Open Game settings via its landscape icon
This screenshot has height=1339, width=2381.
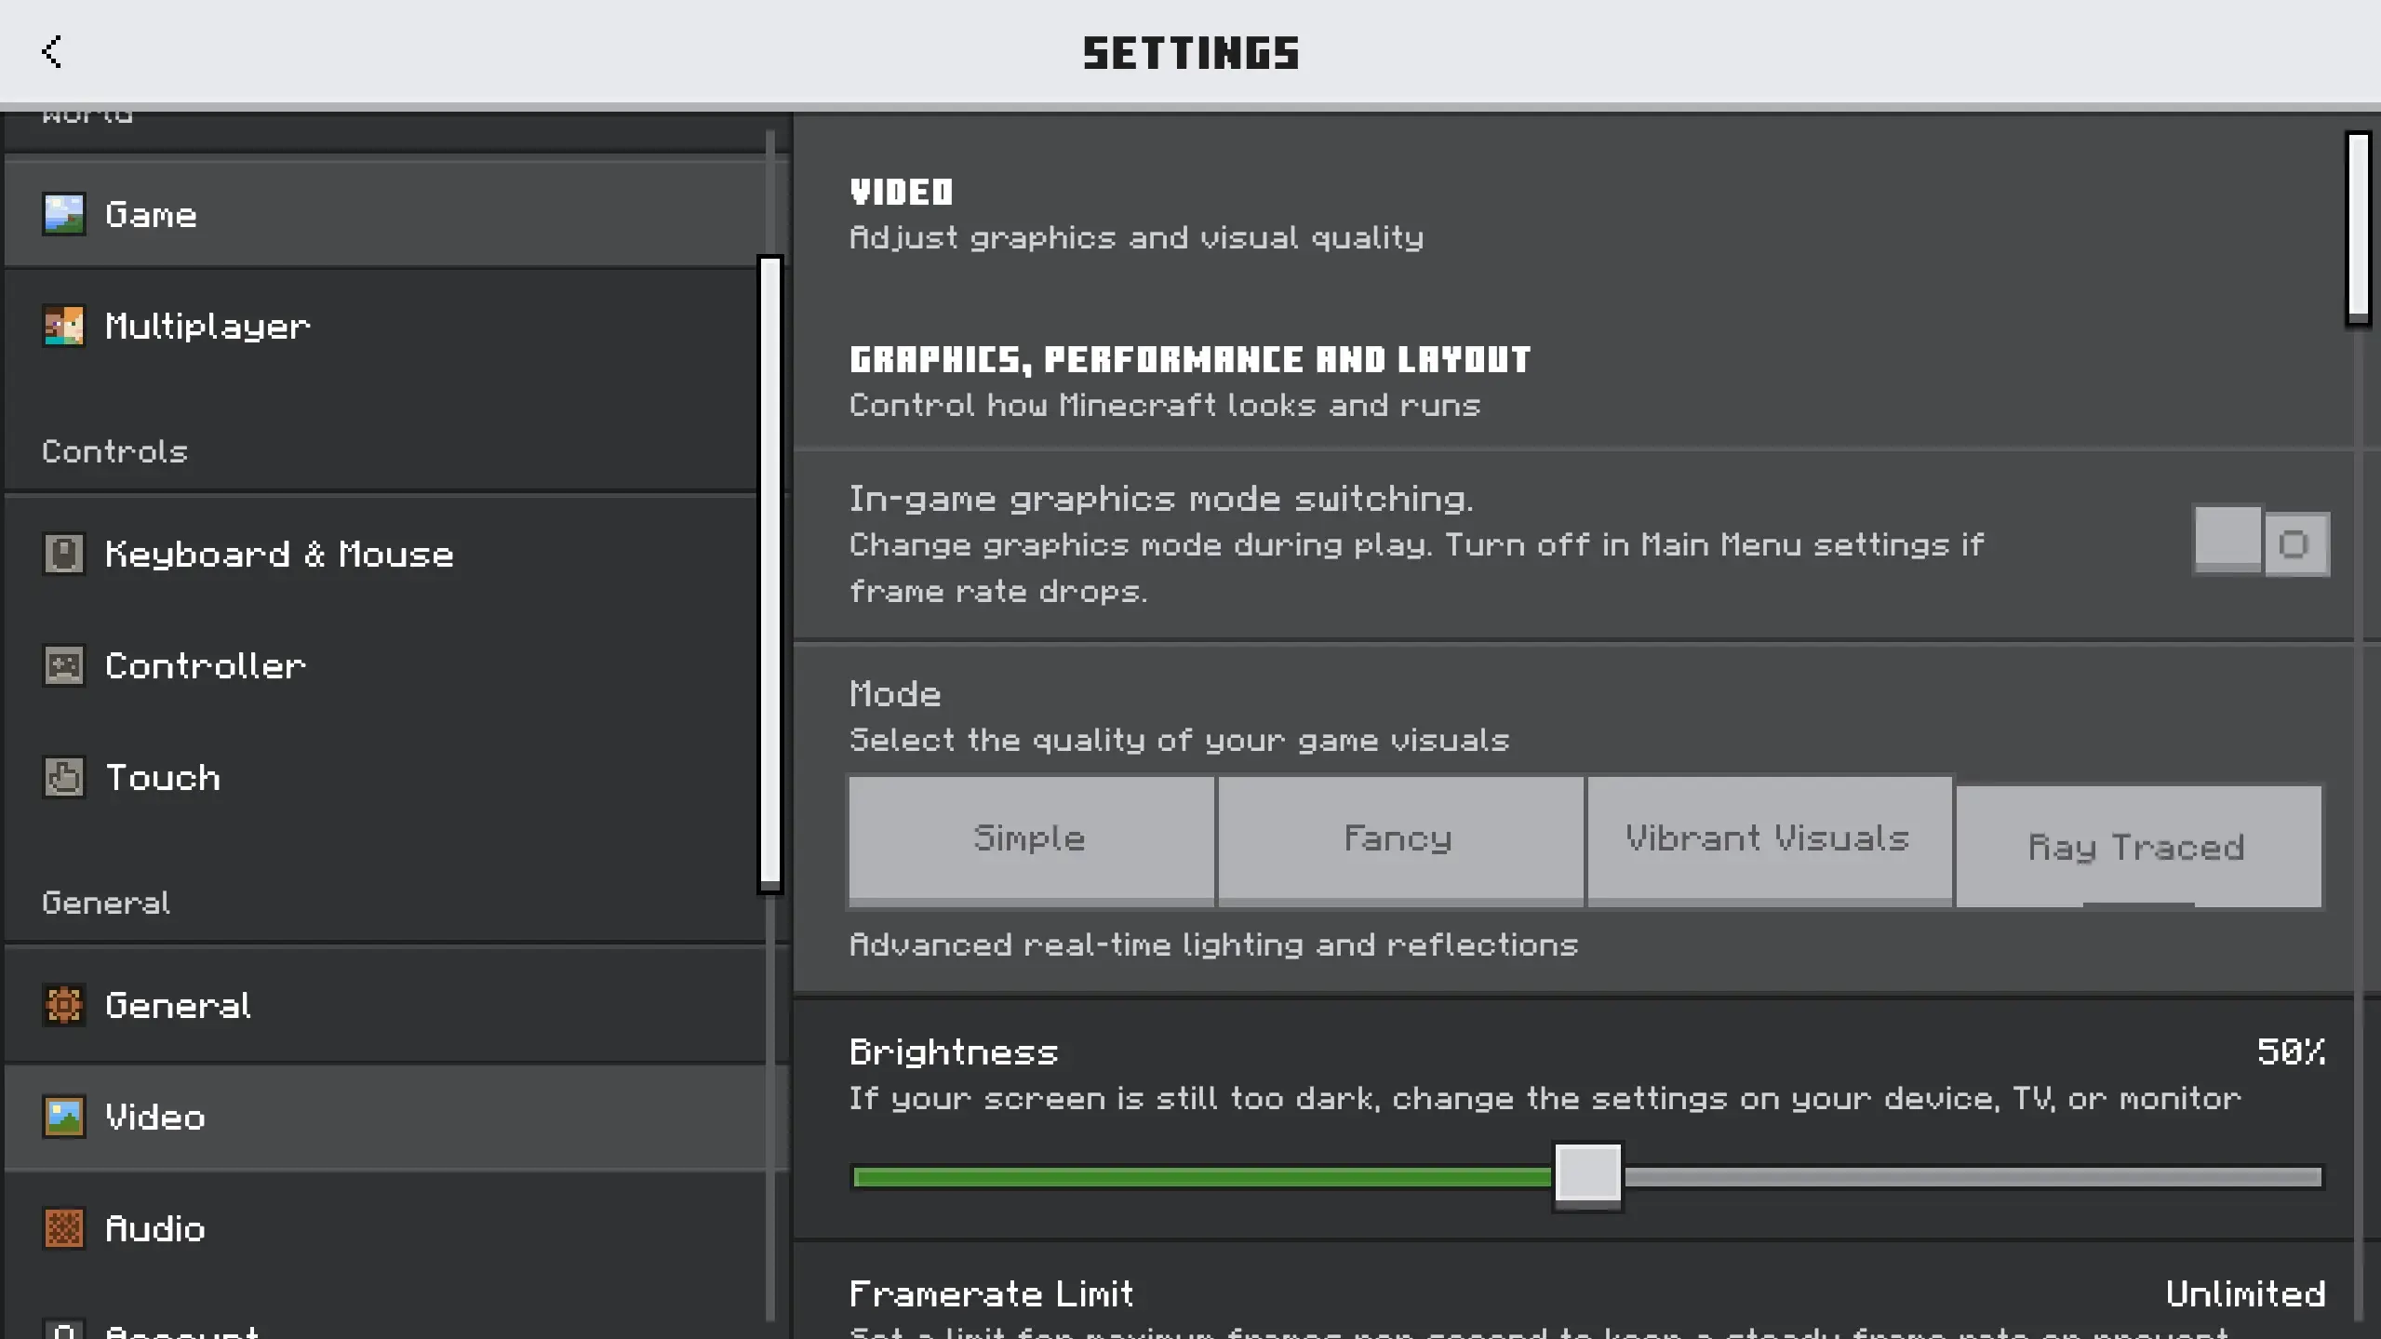pos(64,214)
